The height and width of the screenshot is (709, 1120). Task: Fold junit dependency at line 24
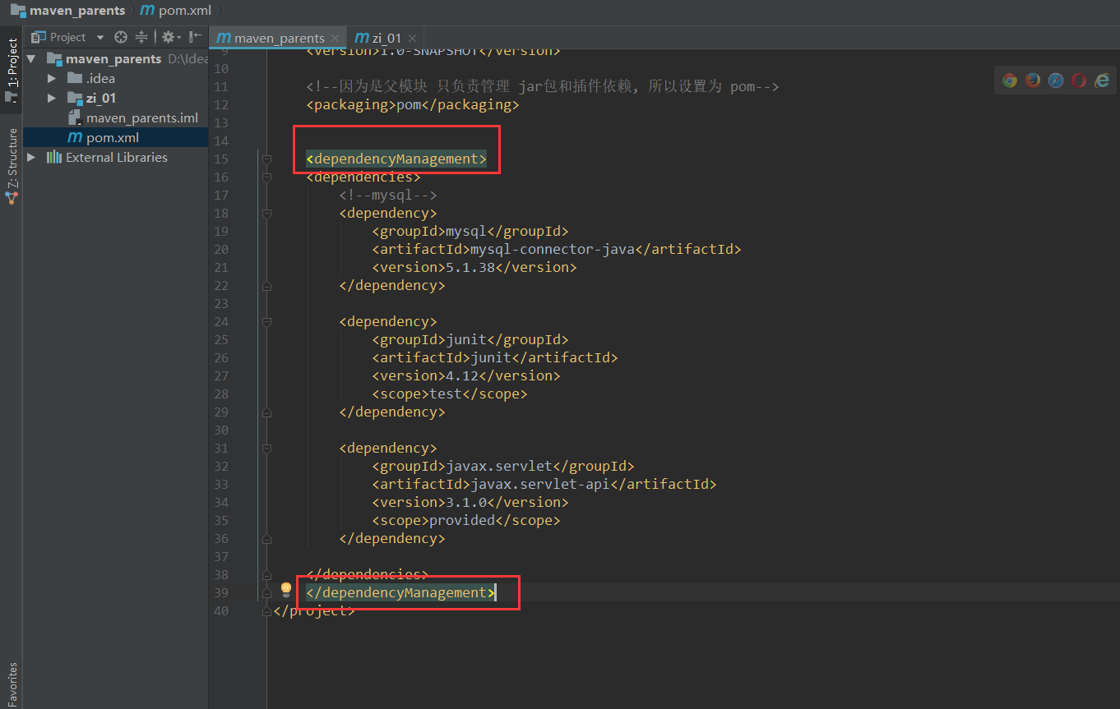tap(266, 322)
